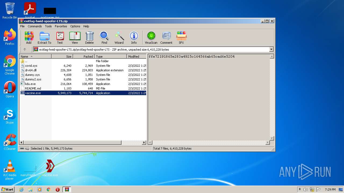Click the Delete toolbar icon
This screenshot has width=344, height=193.
point(89,38)
